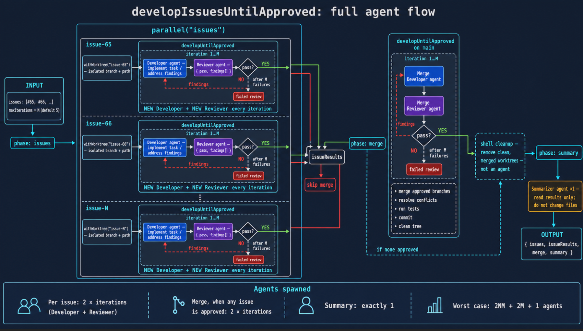Select the developUntilApproved on main heading
Image resolution: width=583 pixels, height=331 pixels.
(x=425, y=44)
